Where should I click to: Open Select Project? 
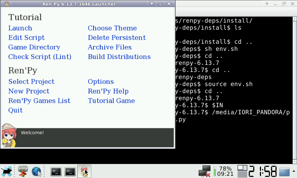tap(31, 82)
